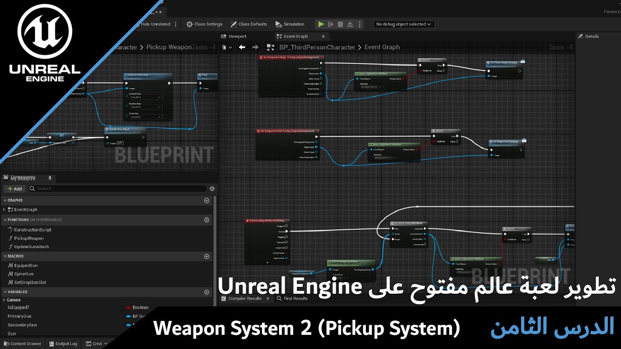621x349 pixels.
Task: Open the Content Drawer
Action: (x=23, y=344)
